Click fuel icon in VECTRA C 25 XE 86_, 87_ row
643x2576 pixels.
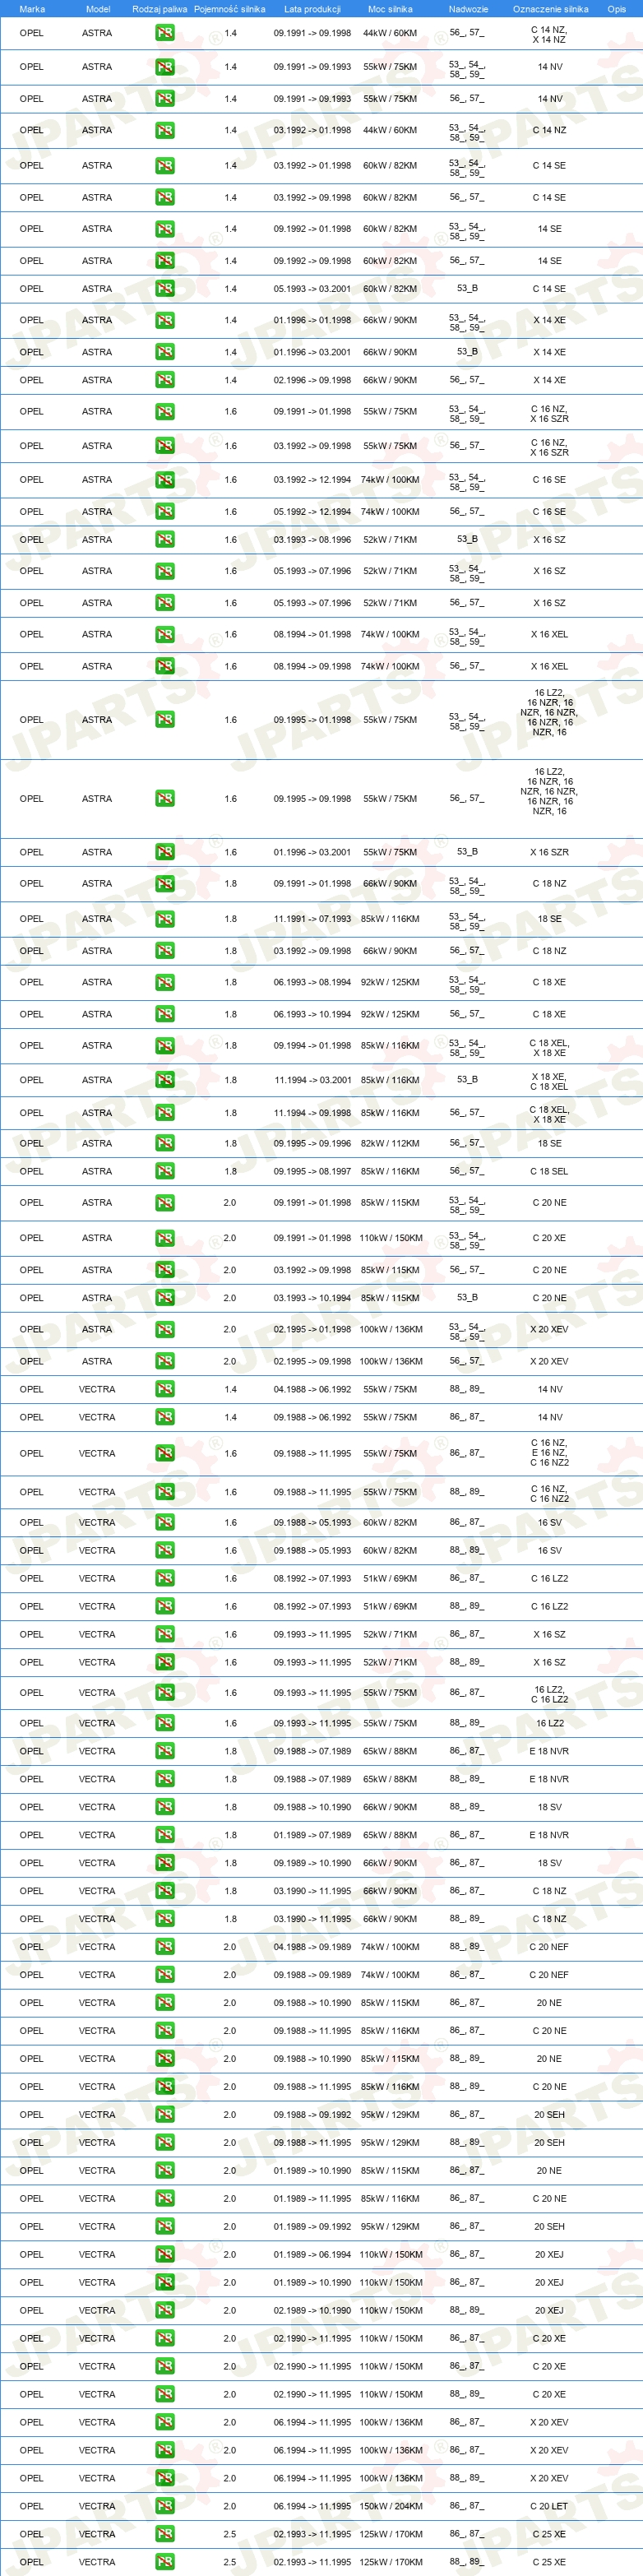(165, 2534)
